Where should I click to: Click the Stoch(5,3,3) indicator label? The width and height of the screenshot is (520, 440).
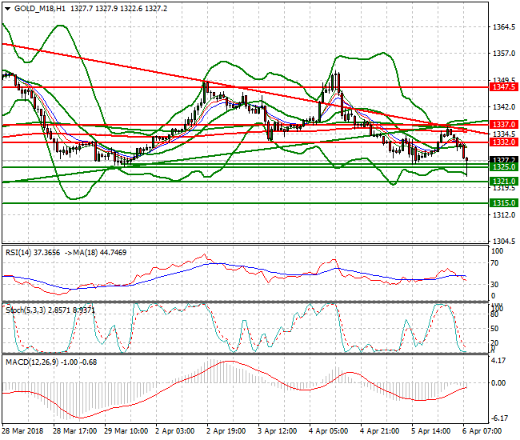tap(25, 307)
